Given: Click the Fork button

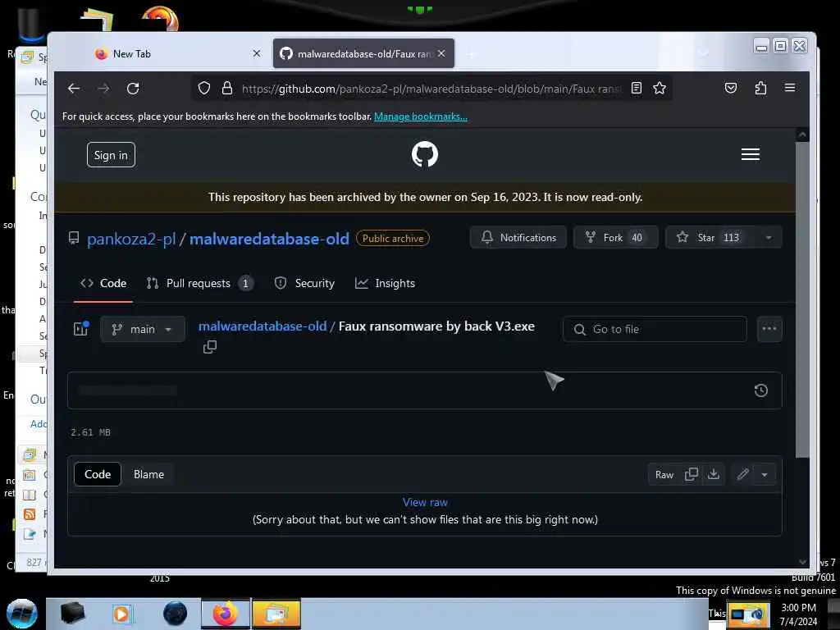Looking at the screenshot, I should (615, 237).
